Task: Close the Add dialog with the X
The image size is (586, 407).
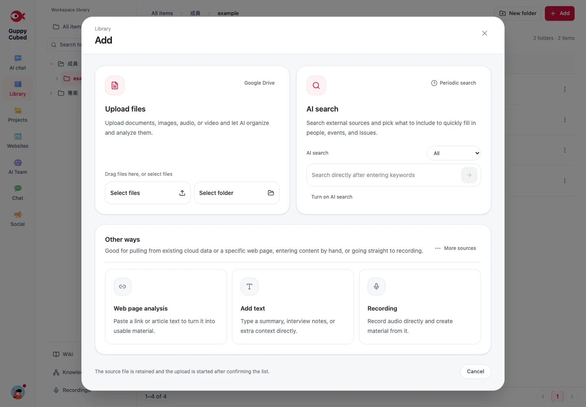Action: (484, 33)
